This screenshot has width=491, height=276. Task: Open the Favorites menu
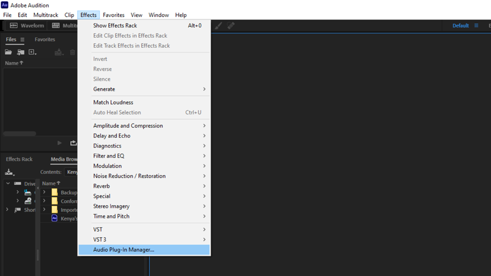point(113,15)
